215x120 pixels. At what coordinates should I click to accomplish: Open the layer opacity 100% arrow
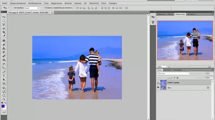pyautogui.click(x=212, y=73)
